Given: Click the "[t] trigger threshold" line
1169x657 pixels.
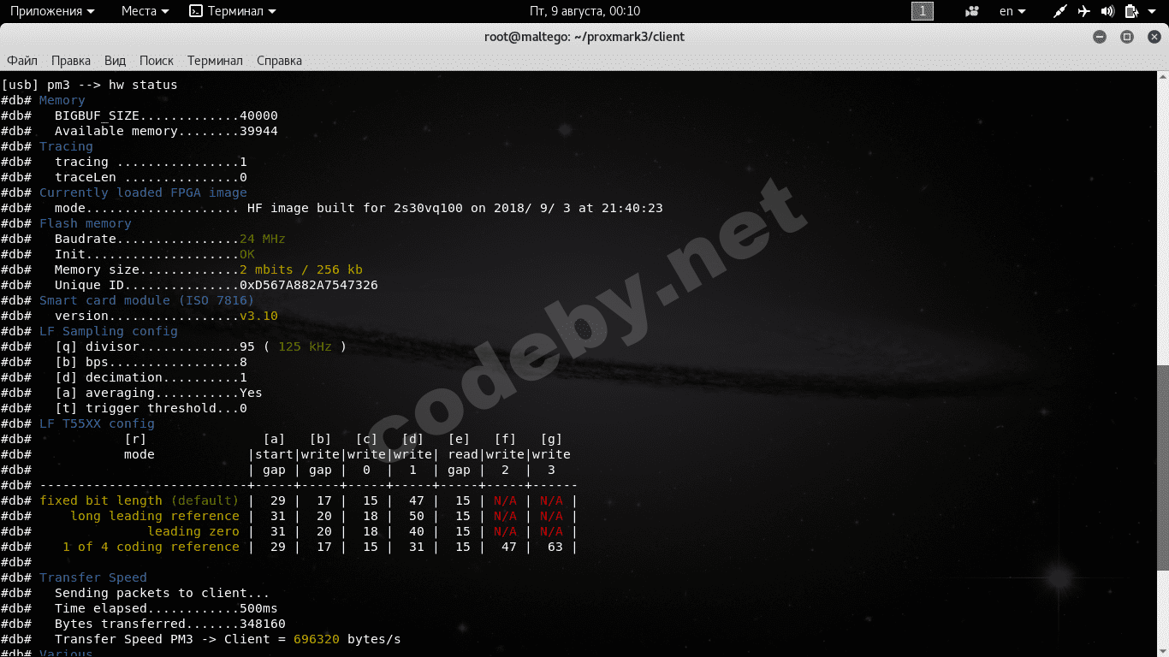Looking at the screenshot, I should (x=151, y=408).
